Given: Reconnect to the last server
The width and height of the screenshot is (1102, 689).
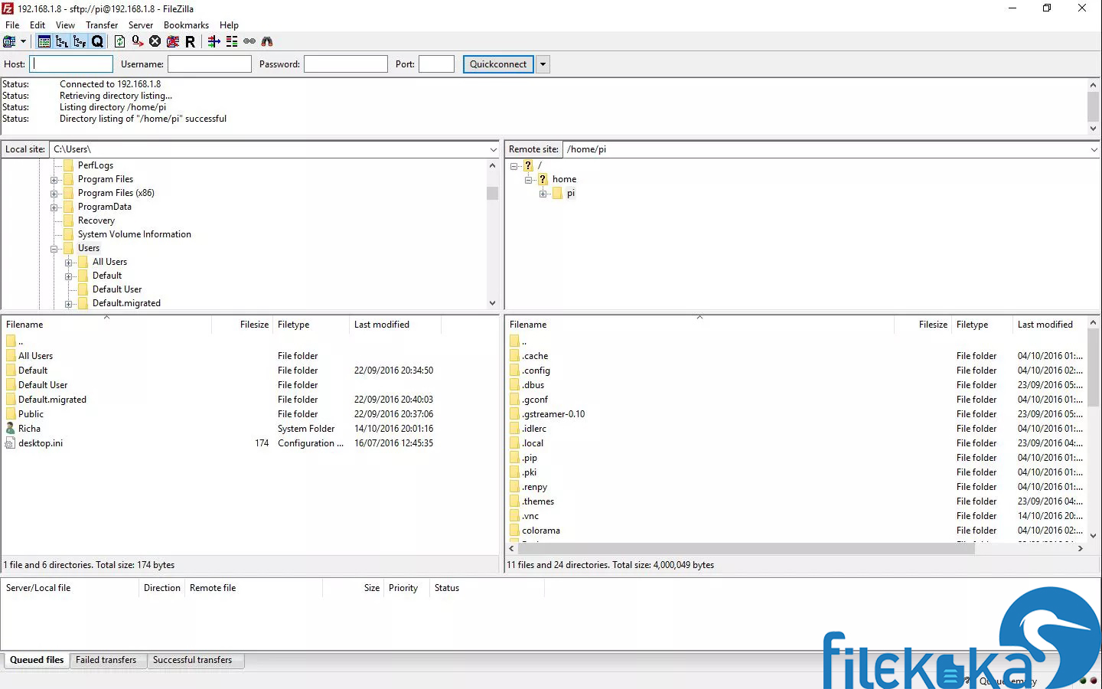Looking at the screenshot, I should pos(191,41).
